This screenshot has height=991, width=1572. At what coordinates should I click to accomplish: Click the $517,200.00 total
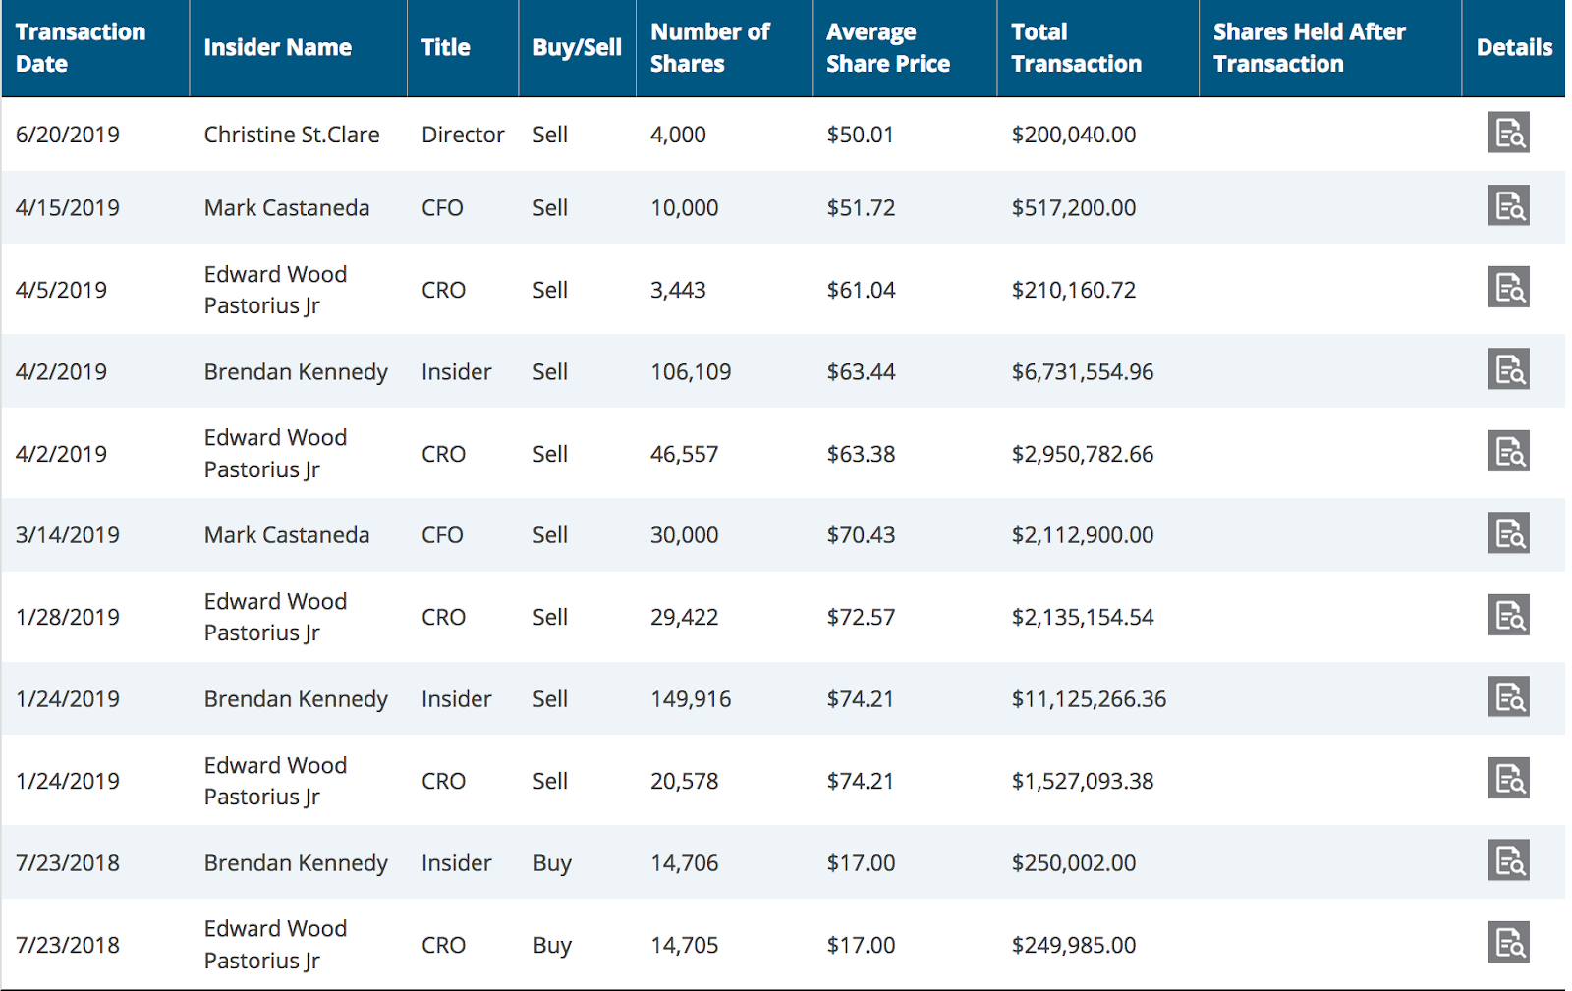pyautogui.click(x=1074, y=208)
